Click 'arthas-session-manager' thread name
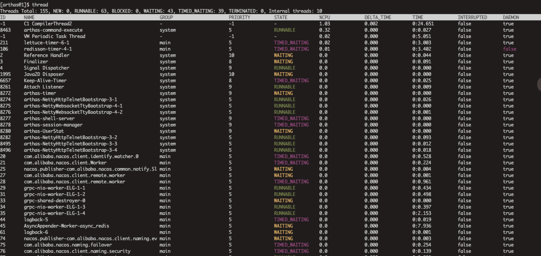 coord(53,125)
